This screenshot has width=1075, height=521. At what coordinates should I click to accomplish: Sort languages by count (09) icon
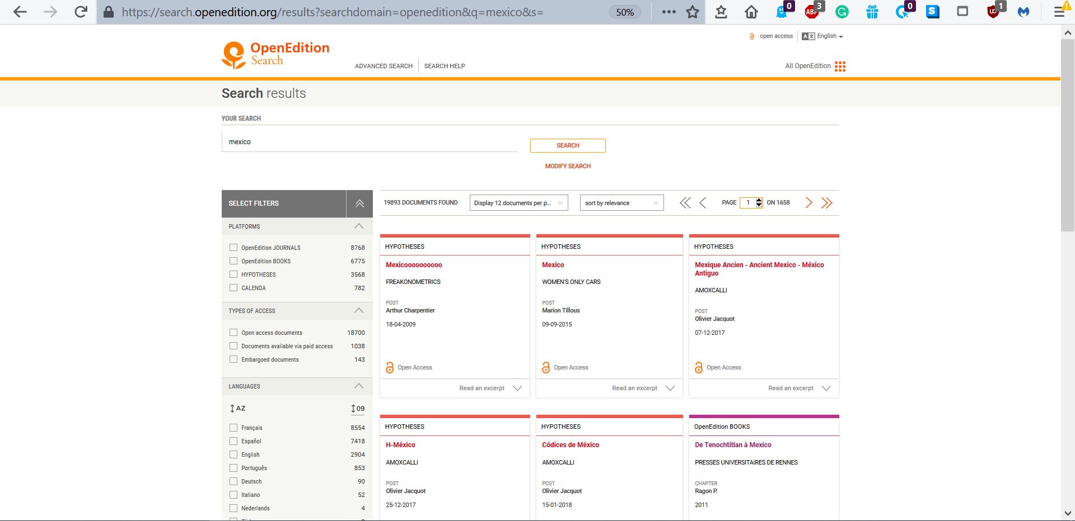[x=358, y=409]
